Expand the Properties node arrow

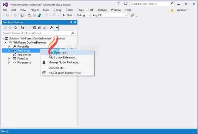click(x=9, y=47)
